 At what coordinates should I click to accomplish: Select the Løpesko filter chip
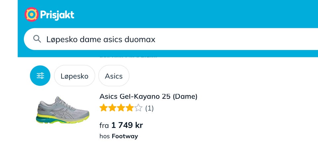click(75, 76)
